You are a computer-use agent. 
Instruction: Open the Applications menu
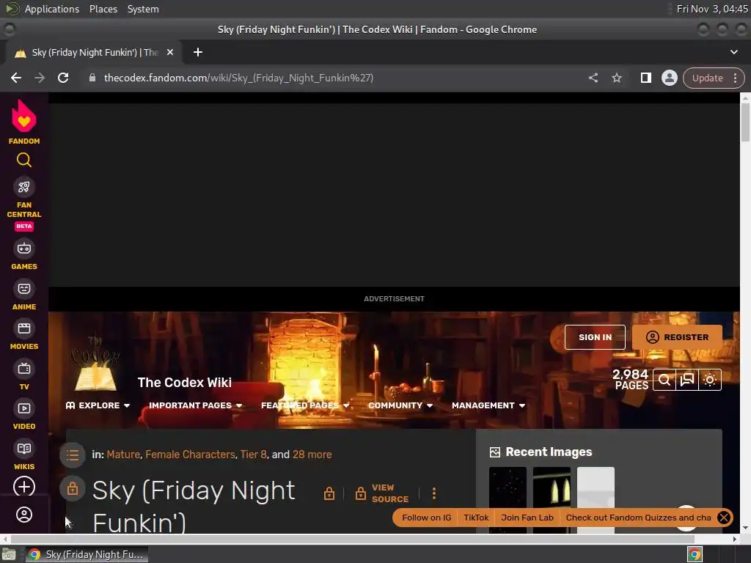click(x=52, y=9)
